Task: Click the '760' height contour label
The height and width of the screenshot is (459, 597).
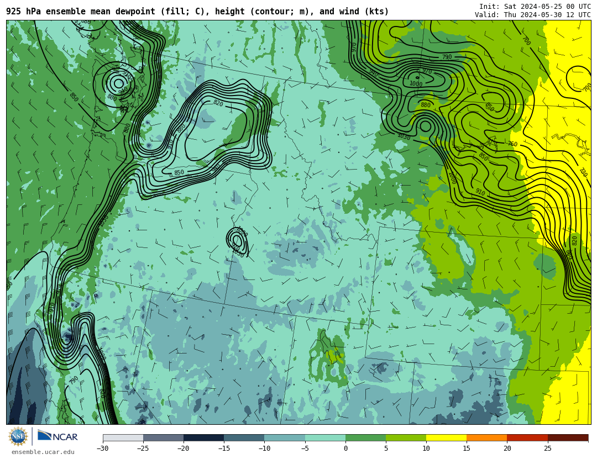Action: pos(512,144)
